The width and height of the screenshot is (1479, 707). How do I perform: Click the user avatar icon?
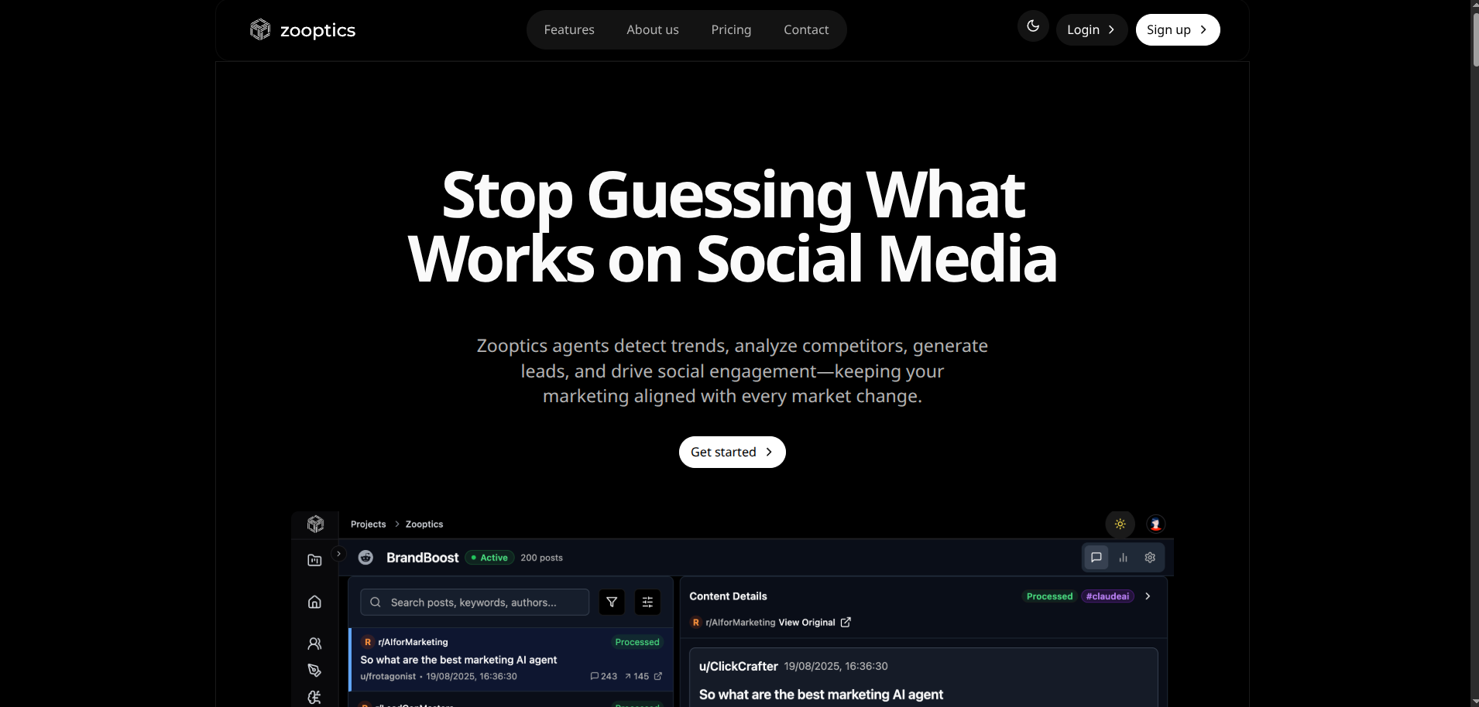click(1155, 524)
